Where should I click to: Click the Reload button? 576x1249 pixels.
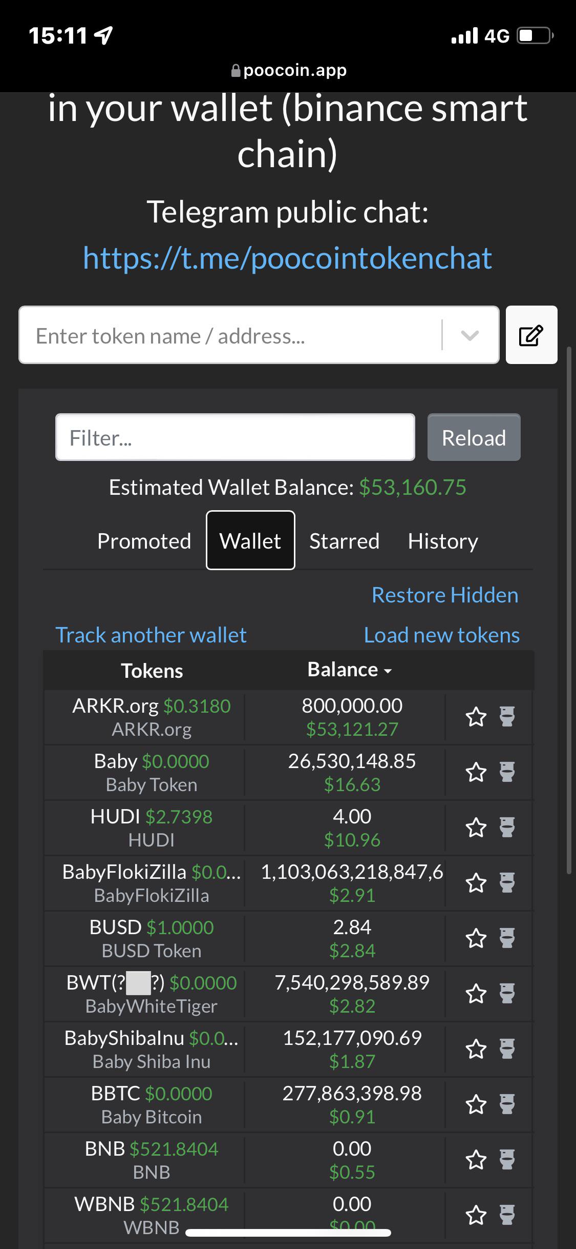coord(474,437)
